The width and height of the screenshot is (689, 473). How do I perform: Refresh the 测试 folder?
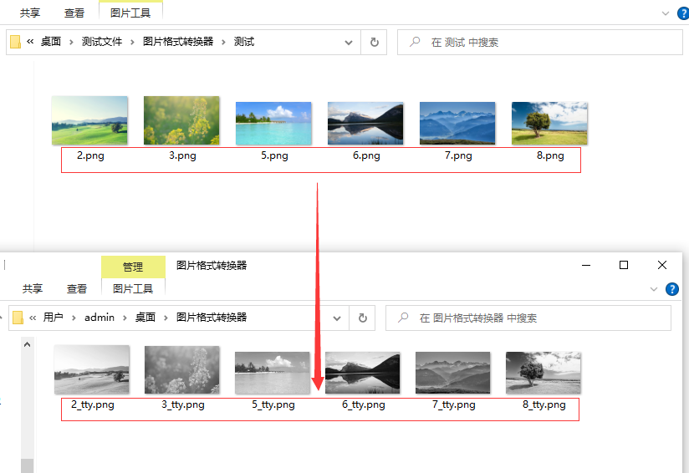tap(375, 42)
